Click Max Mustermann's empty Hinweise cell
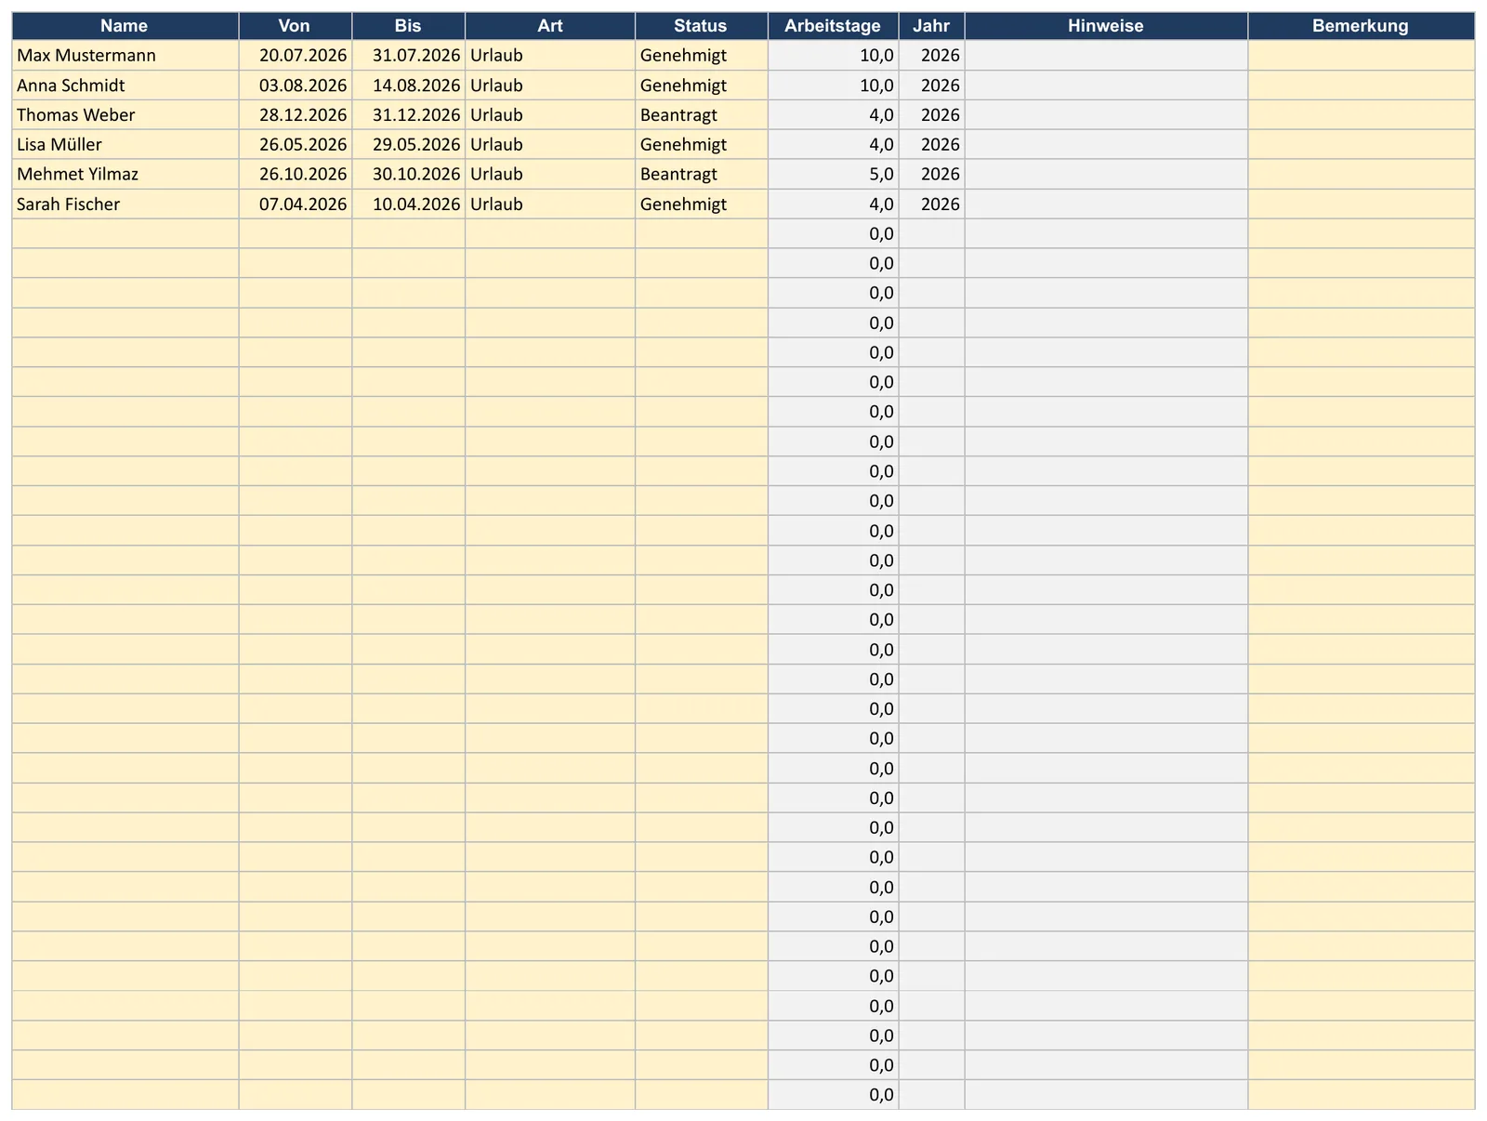The width and height of the screenshot is (1487, 1121). pos(1106,56)
